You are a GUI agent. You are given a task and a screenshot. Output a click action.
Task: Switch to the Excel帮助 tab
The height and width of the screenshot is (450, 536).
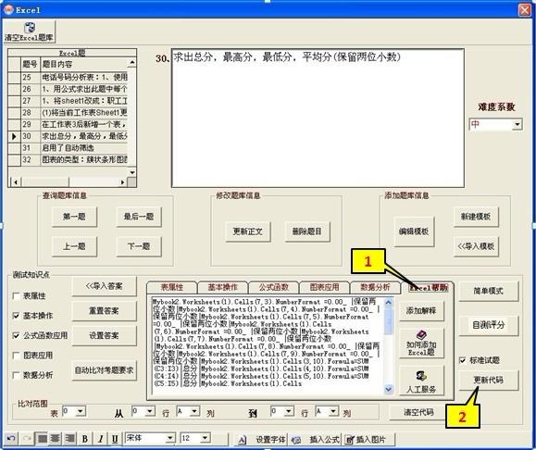(428, 288)
